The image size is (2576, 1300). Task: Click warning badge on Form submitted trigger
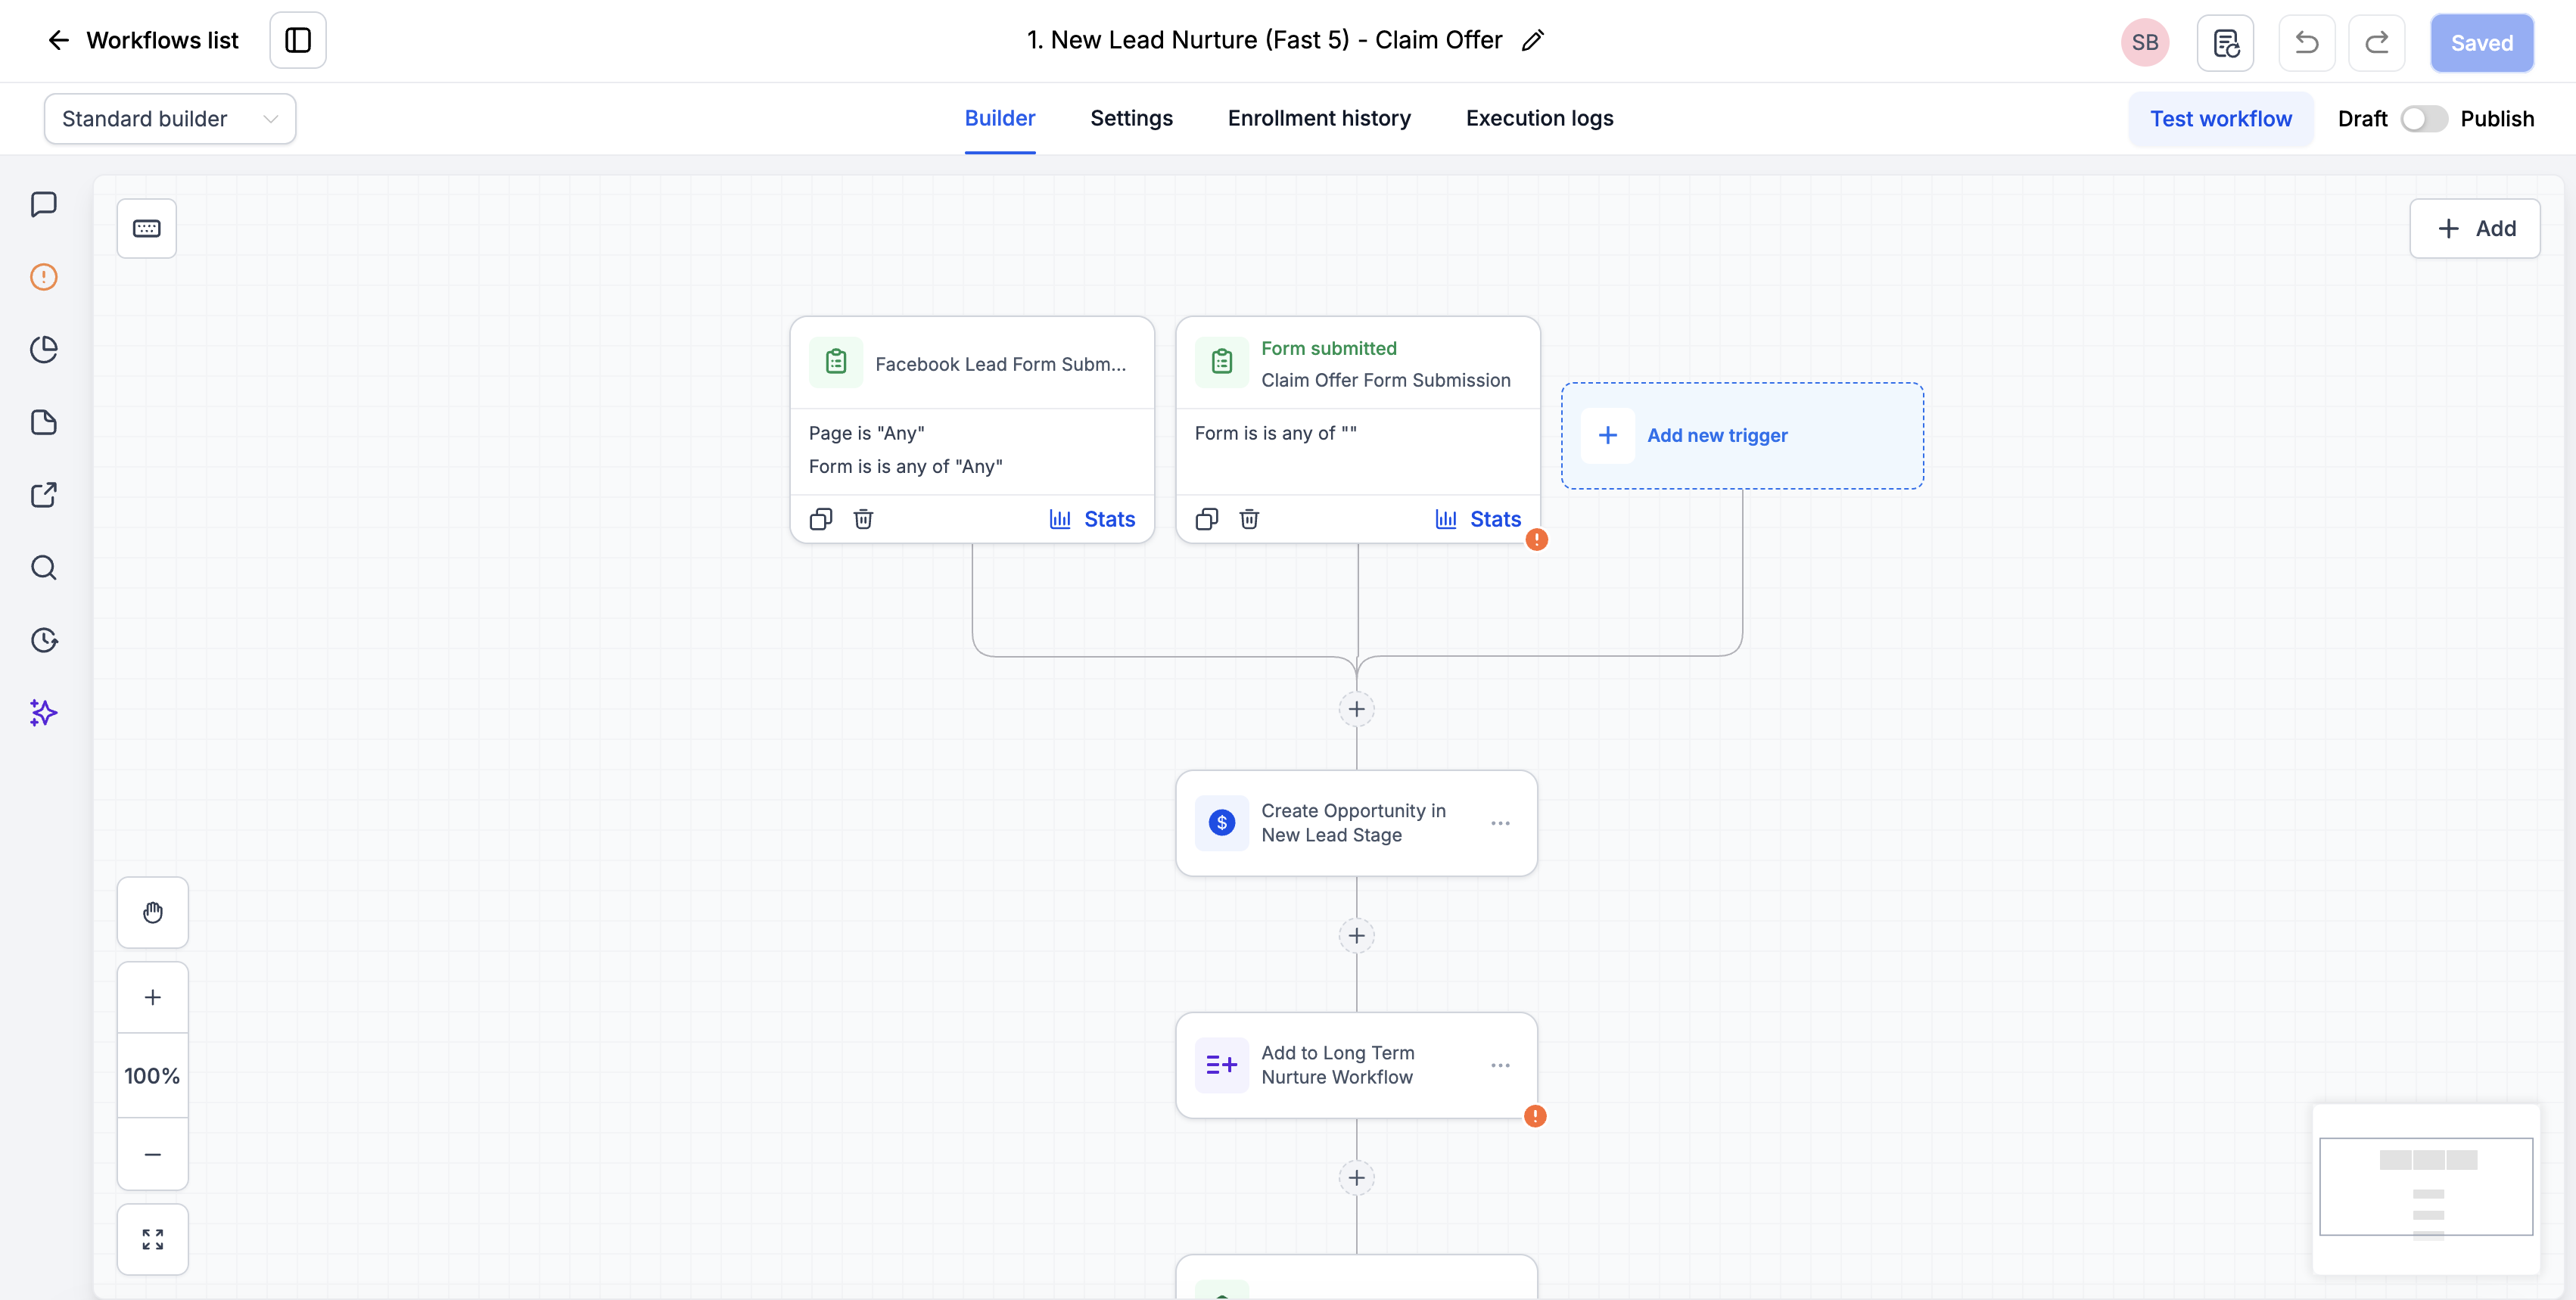tap(1537, 540)
